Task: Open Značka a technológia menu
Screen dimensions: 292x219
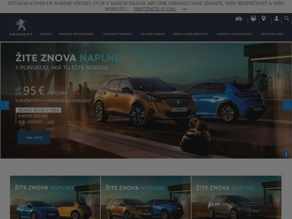Action: [x=234, y=34]
